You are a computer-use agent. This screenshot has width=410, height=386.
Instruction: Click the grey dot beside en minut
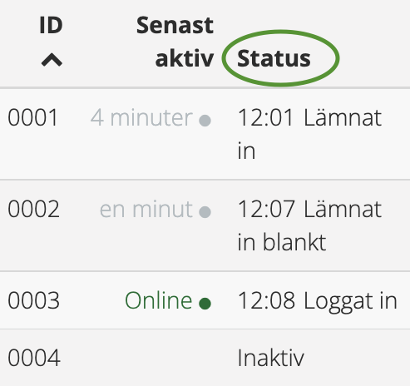coord(205,212)
